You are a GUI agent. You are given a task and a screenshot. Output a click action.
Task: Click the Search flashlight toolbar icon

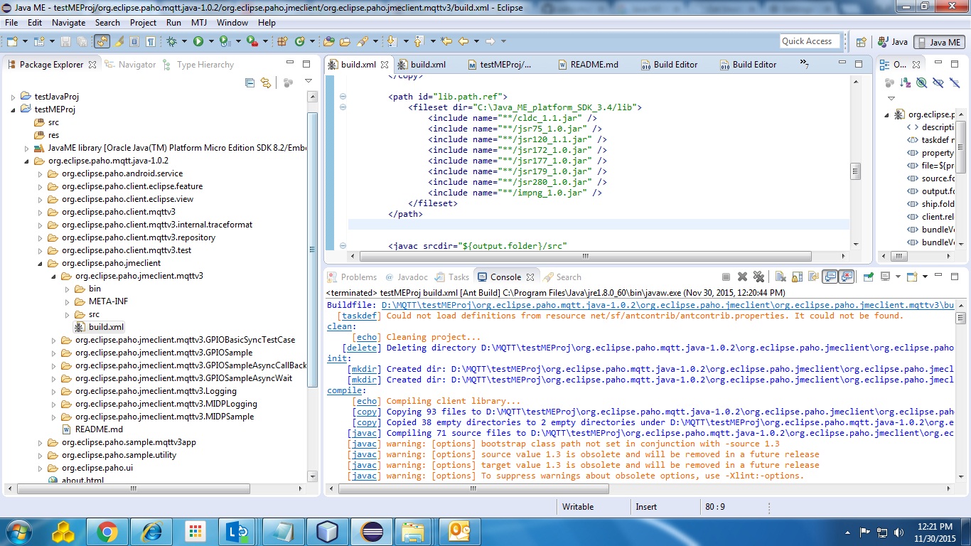pos(362,41)
